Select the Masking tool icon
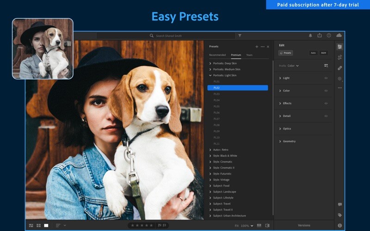Viewport: 370px width, 231px height. coord(339,79)
